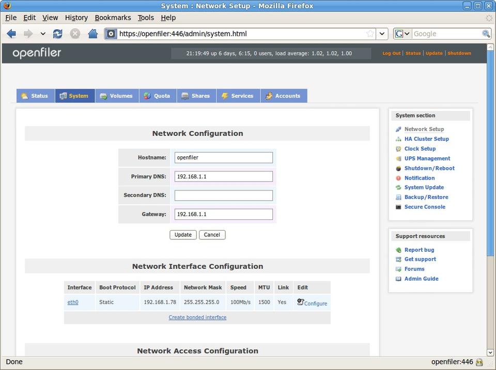Click the Home toolbar icon

92,34
